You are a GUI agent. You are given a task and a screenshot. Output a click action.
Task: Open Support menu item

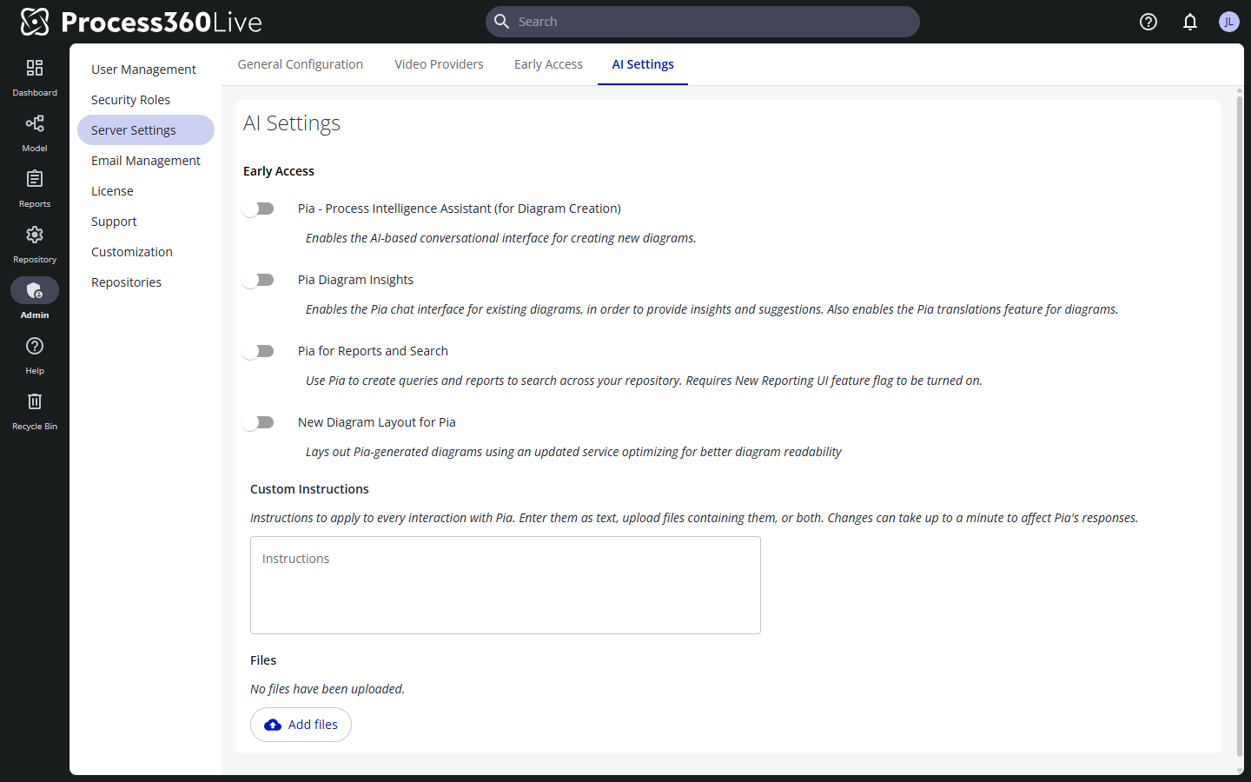tap(146, 222)
